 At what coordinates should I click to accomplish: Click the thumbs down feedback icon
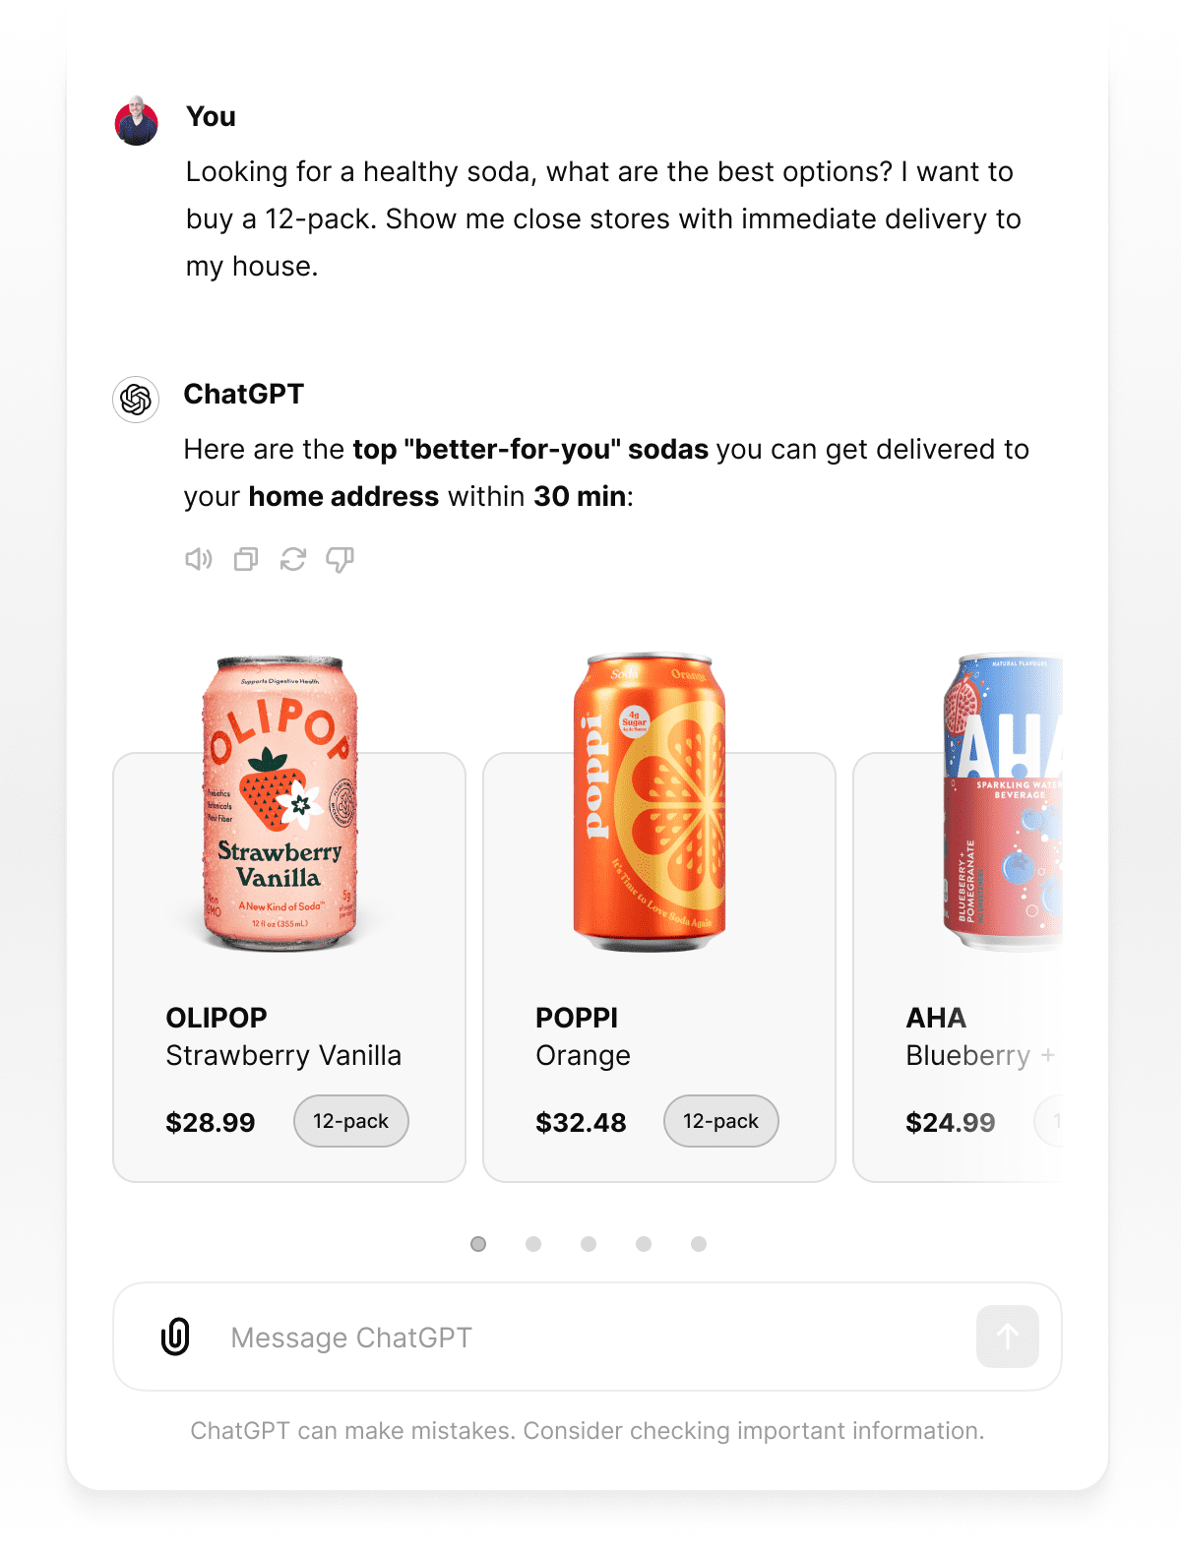340,560
